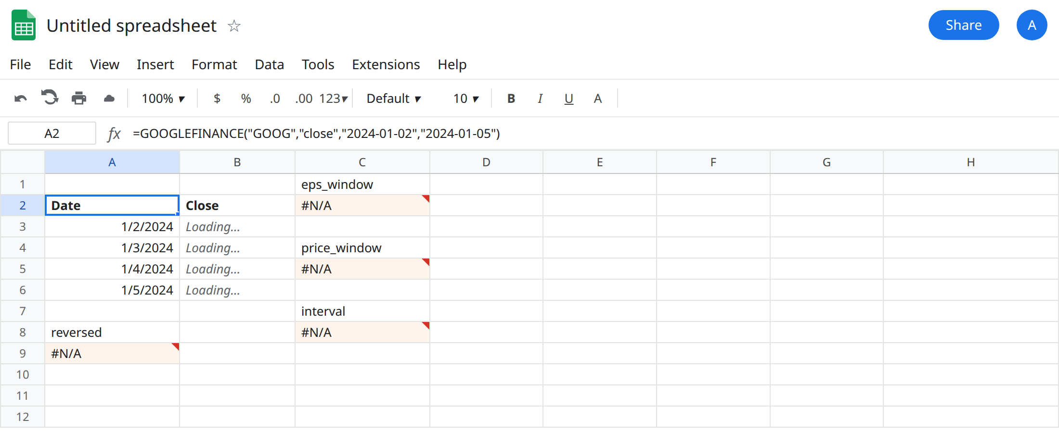Format selection as percent
The width and height of the screenshot is (1059, 444).
(246, 99)
